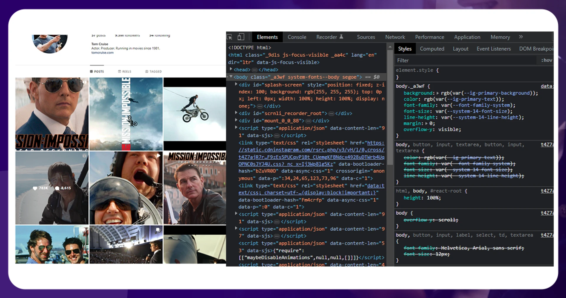Click the overflow-y: visible declaration
The height and width of the screenshot is (298, 566).
(432, 129)
